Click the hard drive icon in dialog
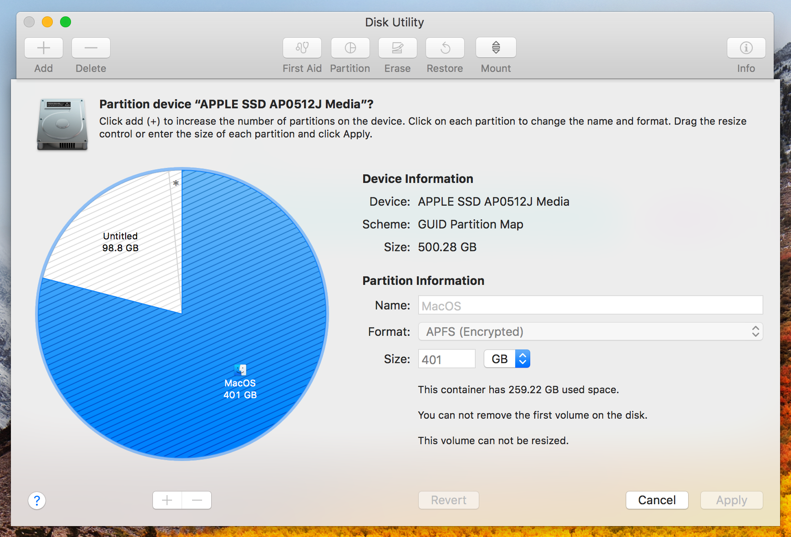The image size is (791, 537). [x=62, y=124]
